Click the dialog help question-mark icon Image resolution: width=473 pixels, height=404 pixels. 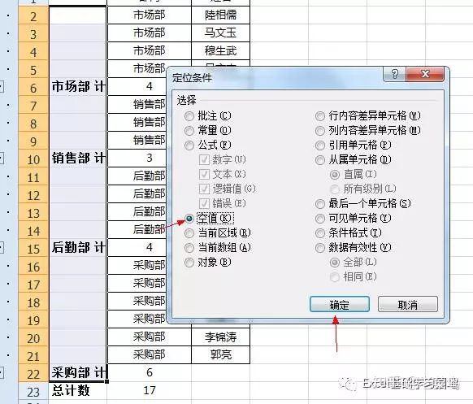tap(394, 74)
